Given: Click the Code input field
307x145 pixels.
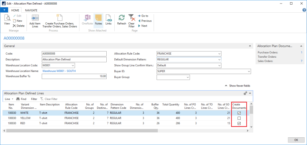Looking at the screenshot, I should point(74,53).
